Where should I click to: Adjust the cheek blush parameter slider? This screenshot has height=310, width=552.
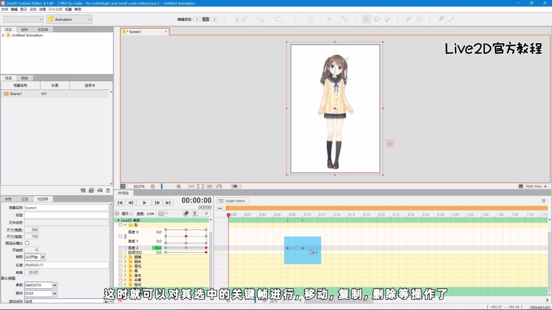click(x=186, y=252)
